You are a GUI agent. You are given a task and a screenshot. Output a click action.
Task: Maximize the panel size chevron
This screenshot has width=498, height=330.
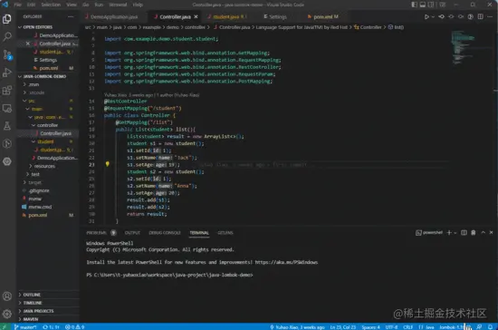pos(484,232)
